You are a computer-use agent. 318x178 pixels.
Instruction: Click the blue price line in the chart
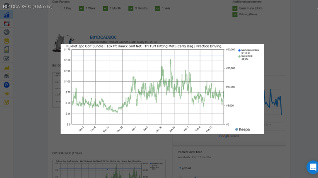coord(148,56)
